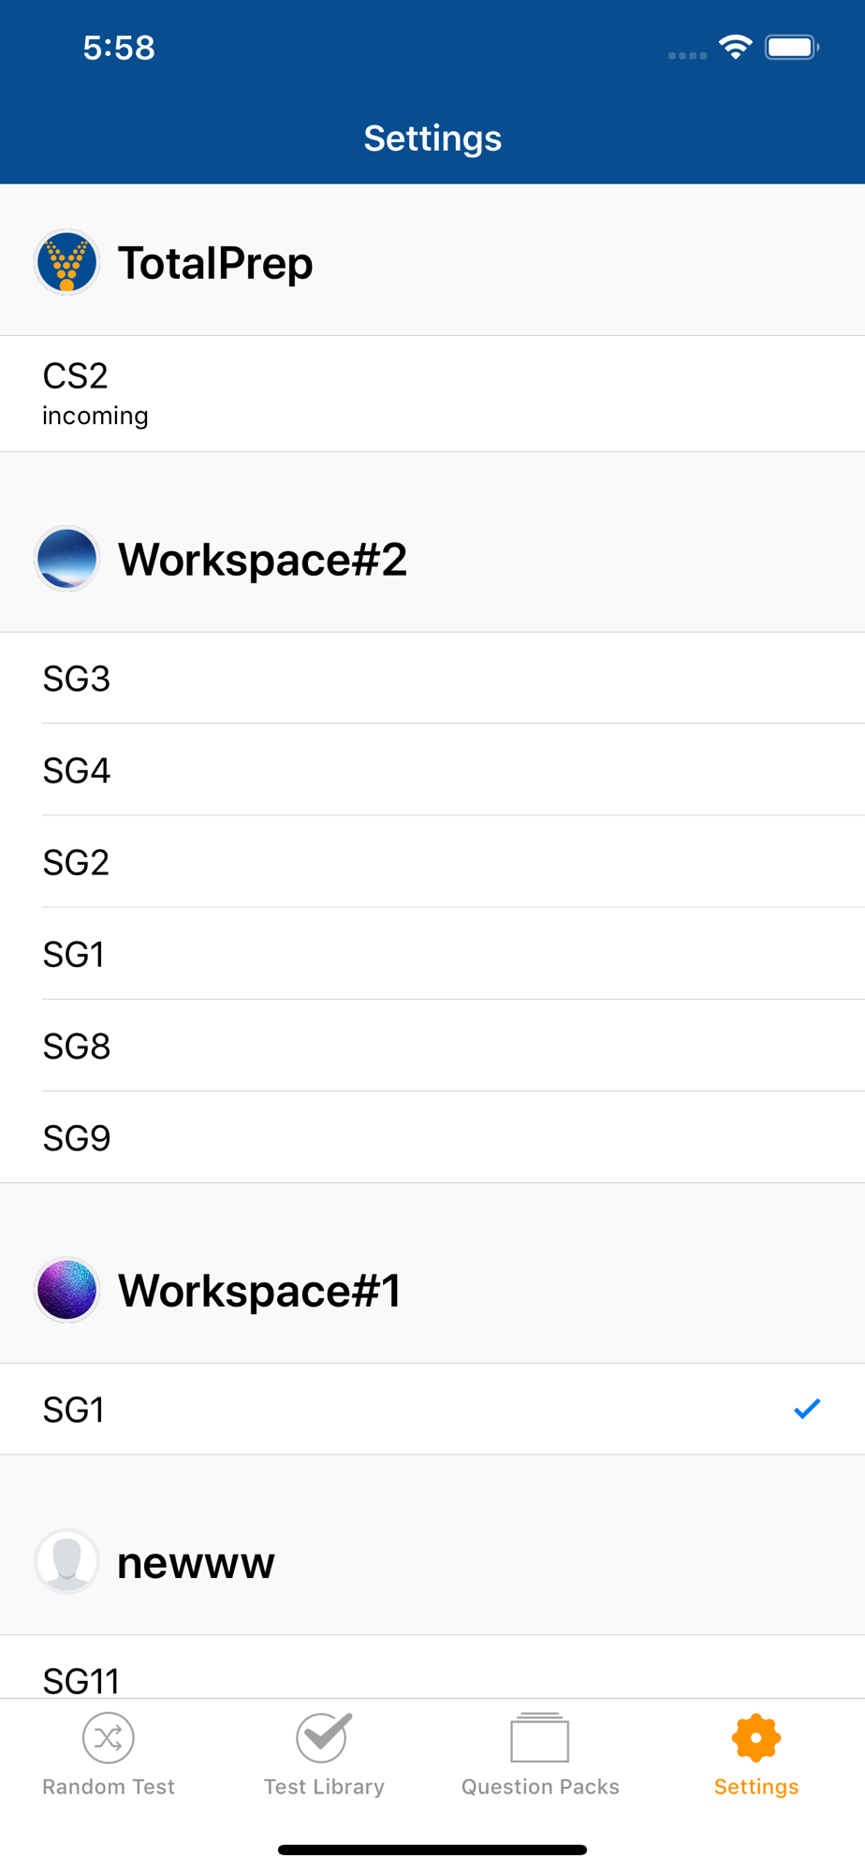This screenshot has width=865, height=1872.
Task: Switch to the Random Test tab label
Action: click(x=109, y=1787)
